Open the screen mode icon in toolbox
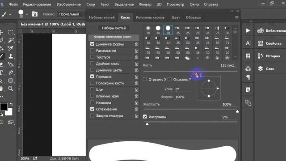 pyautogui.click(x=11, y=122)
